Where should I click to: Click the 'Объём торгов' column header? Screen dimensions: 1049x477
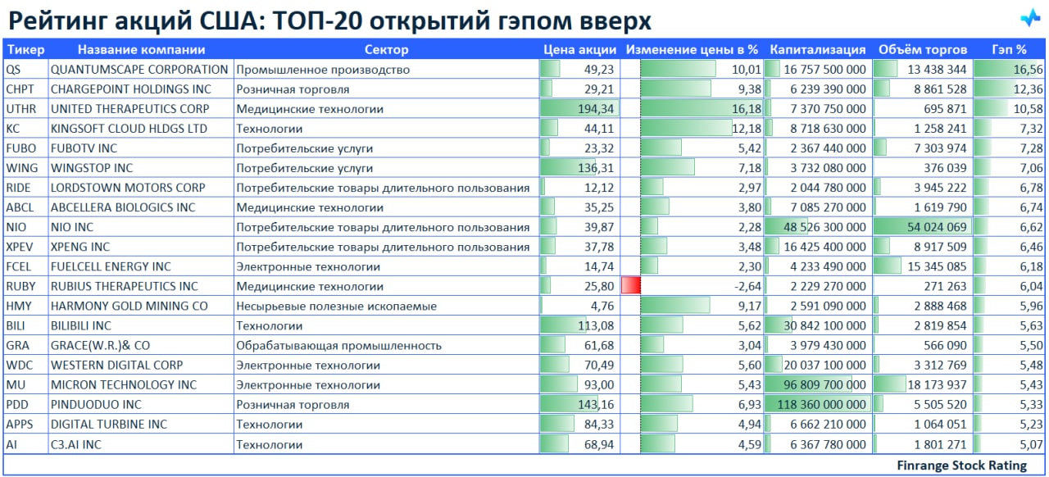[922, 49]
